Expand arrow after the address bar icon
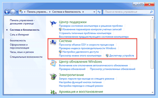158x98 pixels. (x=25, y=12)
